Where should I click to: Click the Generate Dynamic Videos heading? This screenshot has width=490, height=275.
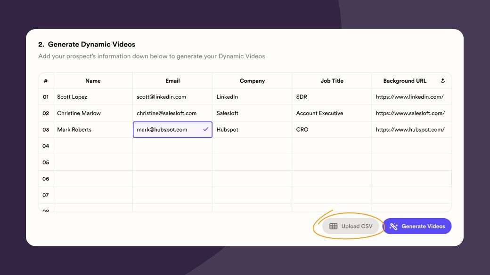tap(87, 44)
